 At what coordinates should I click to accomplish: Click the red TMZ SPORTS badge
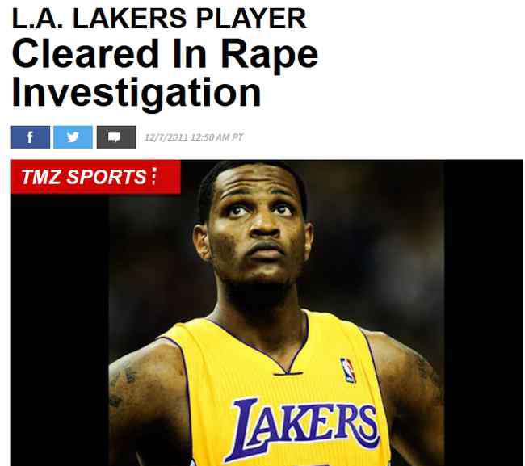click(x=96, y=177)
